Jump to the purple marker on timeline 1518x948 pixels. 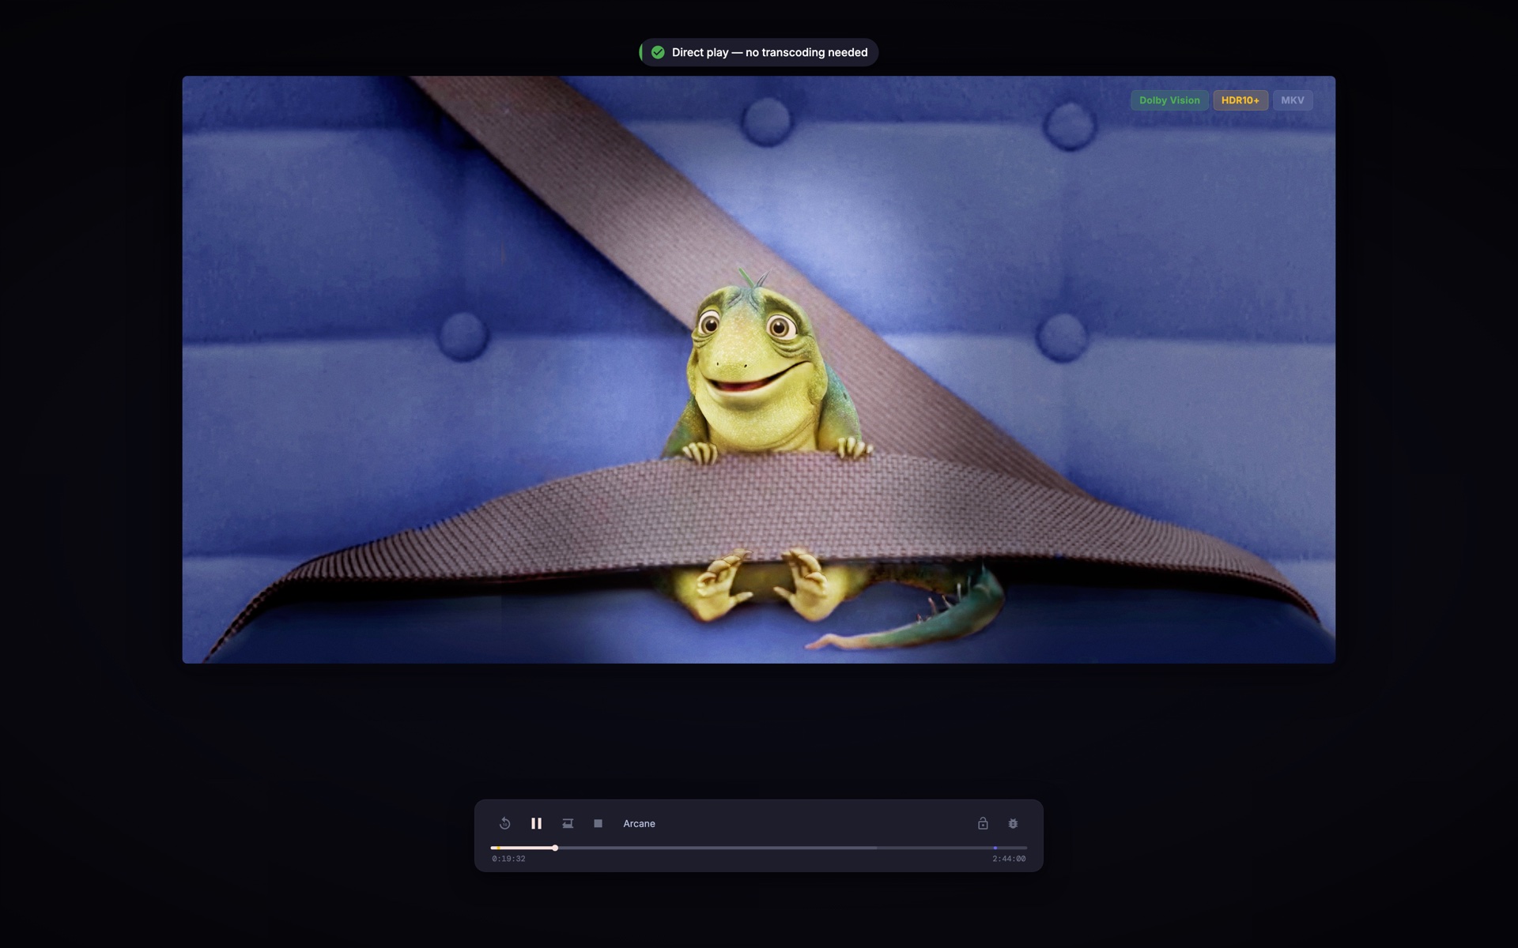(995, 848)
